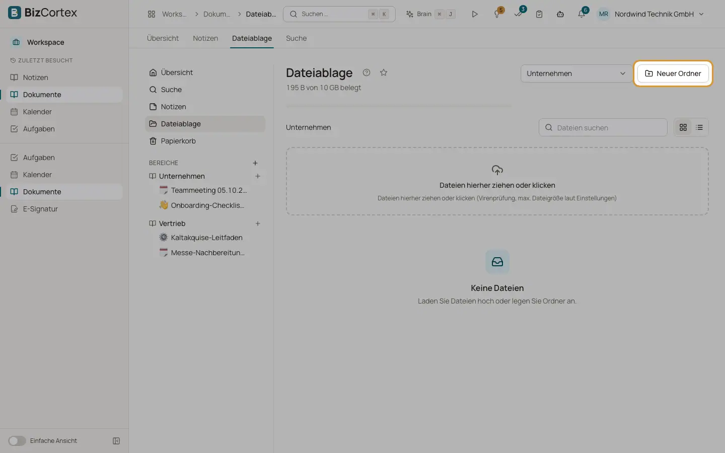The image size is (725, 453).
Task: Click the play icon in top bar
Action: (474, 14)
